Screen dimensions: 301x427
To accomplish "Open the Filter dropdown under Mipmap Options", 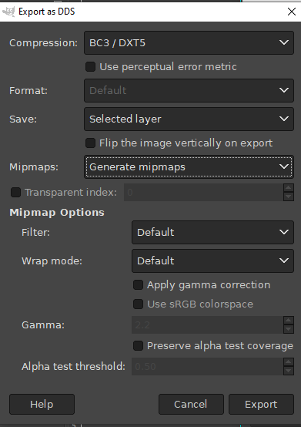I will pyautogui.click(x=212, y=232).
